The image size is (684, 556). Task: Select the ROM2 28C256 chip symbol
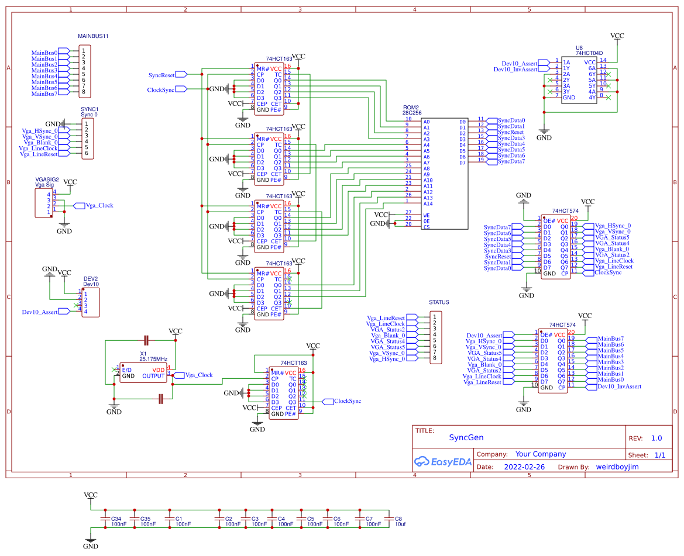click(445, 172)
